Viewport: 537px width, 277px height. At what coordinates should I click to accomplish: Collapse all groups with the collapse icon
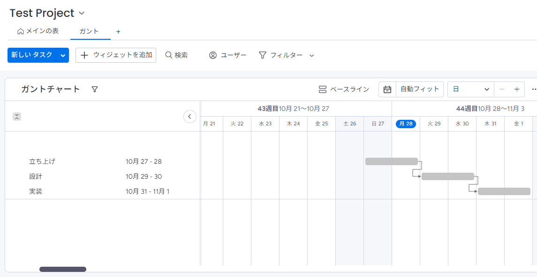click(17, 117)
